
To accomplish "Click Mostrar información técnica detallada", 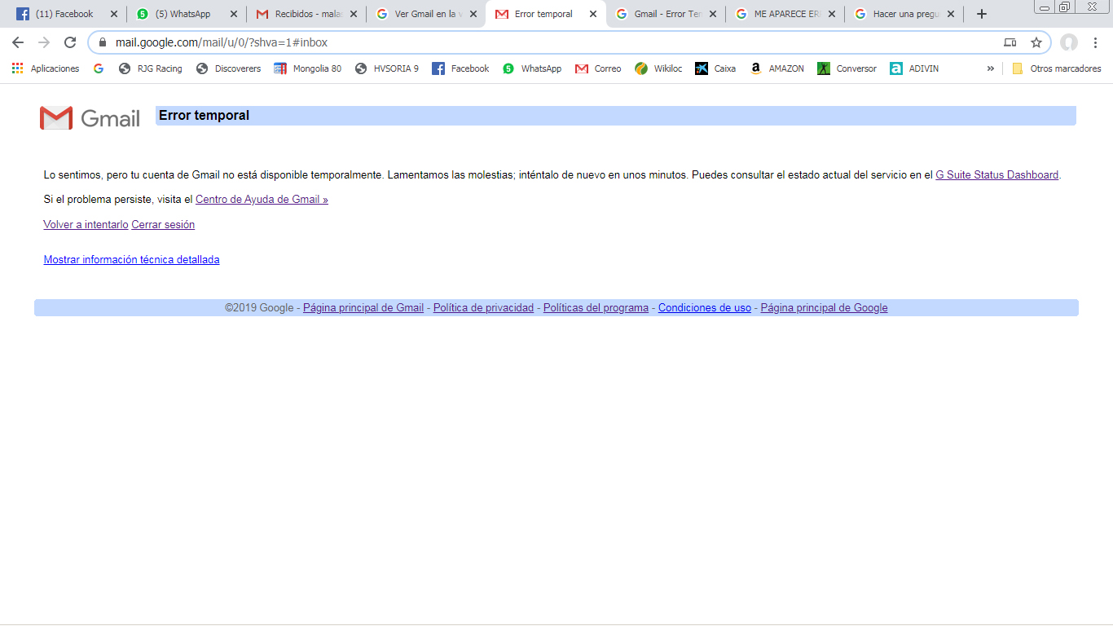I will [x=131, y=259].
